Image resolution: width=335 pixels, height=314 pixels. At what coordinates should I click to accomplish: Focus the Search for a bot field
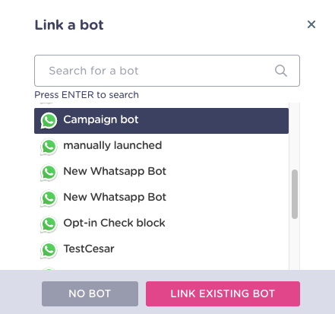tap(167, 71)
